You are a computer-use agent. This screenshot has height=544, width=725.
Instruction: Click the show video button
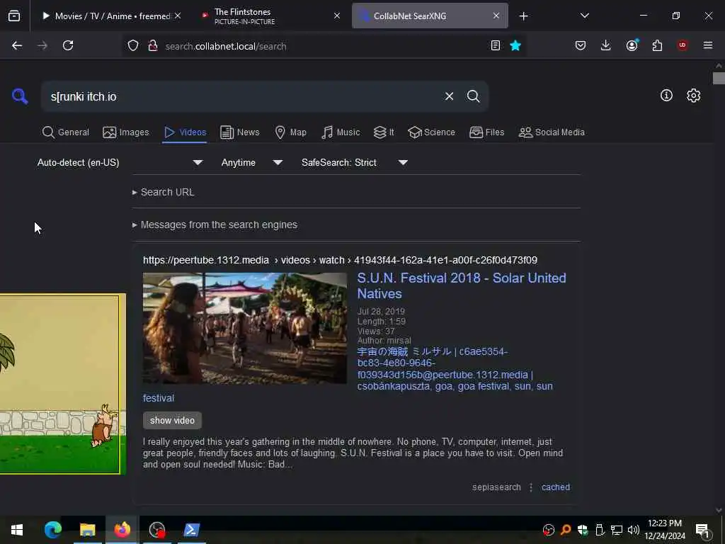(172, 420)
